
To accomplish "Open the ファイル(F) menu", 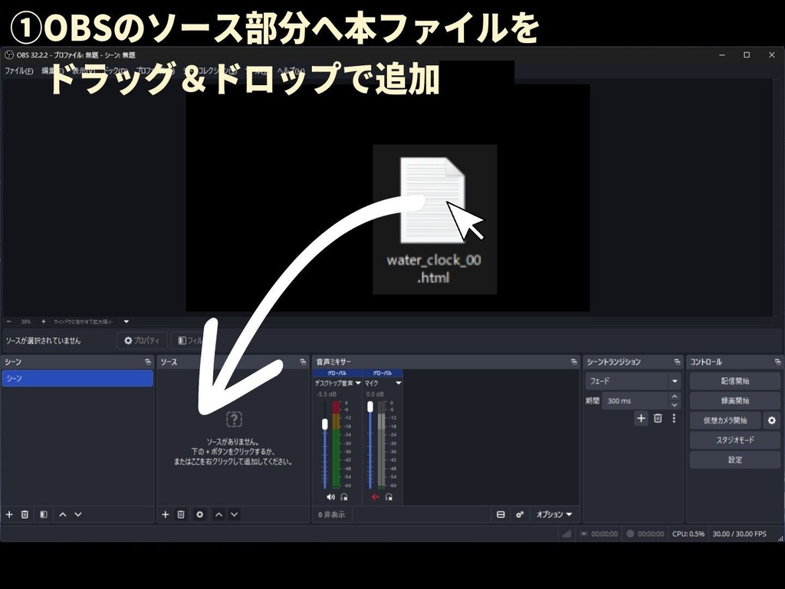I will (18, 71).
